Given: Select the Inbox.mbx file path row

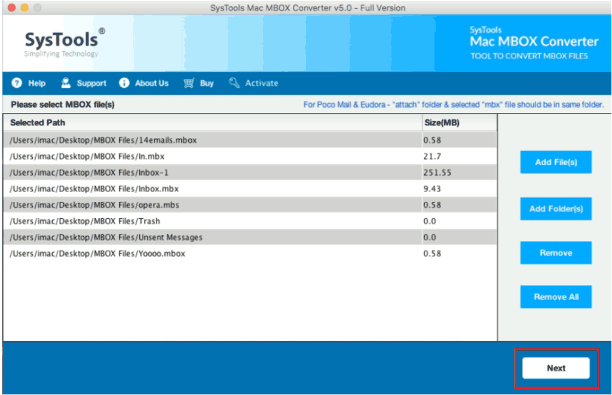Looking at the screenshot, I should coord(250,189).
